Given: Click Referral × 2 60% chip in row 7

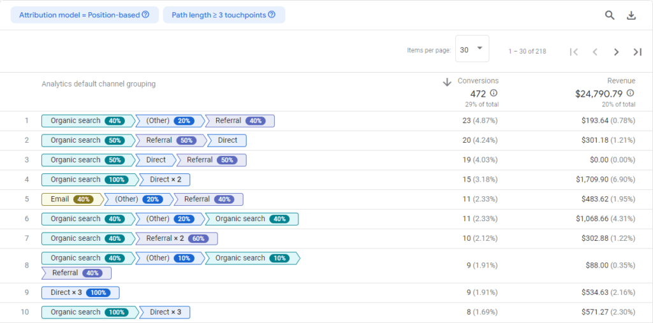Looking at the screenshot, I should pos(177,238).
